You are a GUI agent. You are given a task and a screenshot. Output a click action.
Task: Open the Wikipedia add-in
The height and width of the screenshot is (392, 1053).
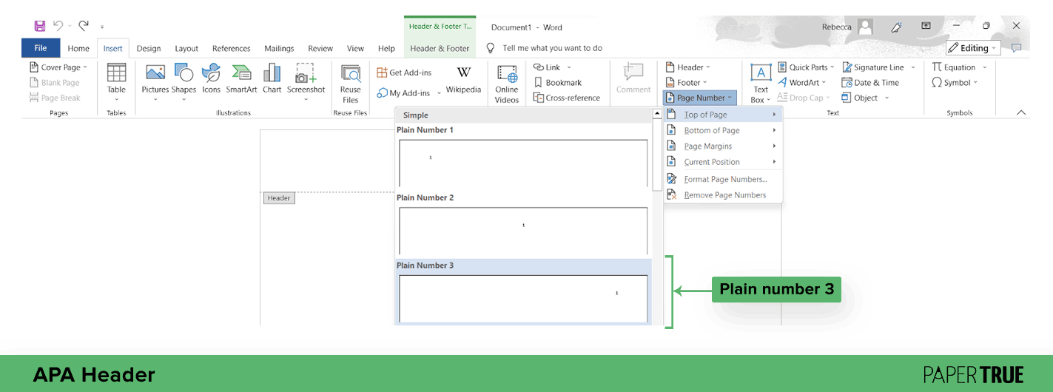coord(463,80)
